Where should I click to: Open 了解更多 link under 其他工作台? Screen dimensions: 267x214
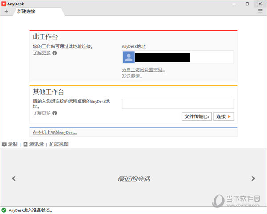click(42, 113)
